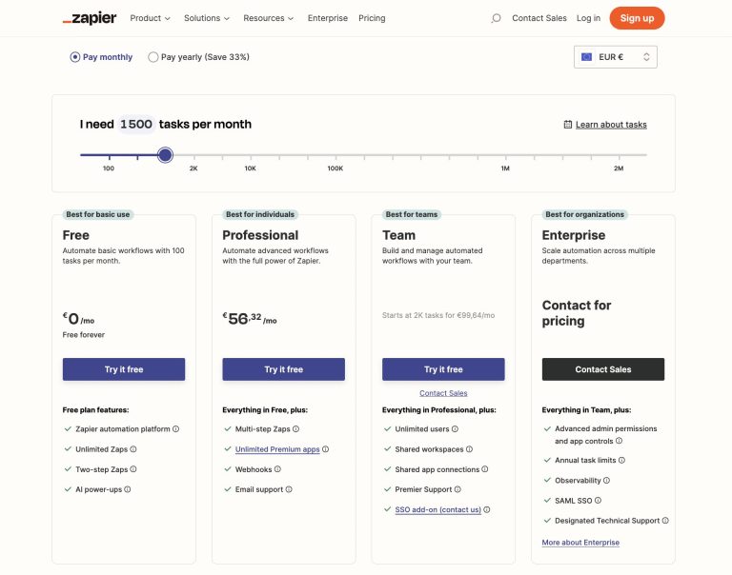Click the EU flag icon in currency selector
Screen dimensions: 732x575
click(x=587, y=57)
